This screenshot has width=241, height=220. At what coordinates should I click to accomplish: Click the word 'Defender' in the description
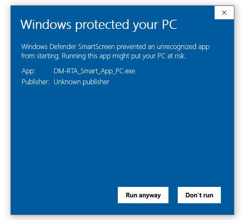(63, 47)
